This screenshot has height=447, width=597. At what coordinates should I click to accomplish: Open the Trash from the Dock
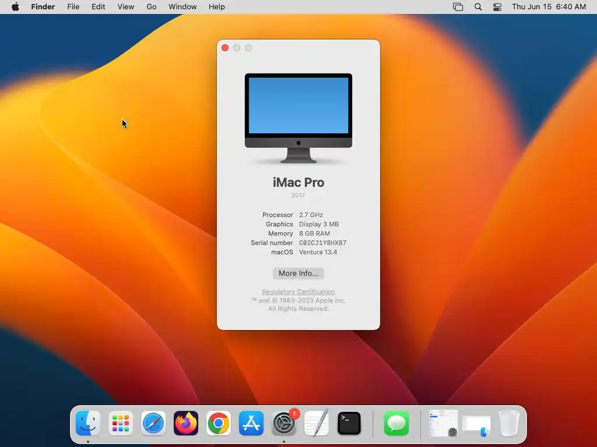click(x=509, y=423)
